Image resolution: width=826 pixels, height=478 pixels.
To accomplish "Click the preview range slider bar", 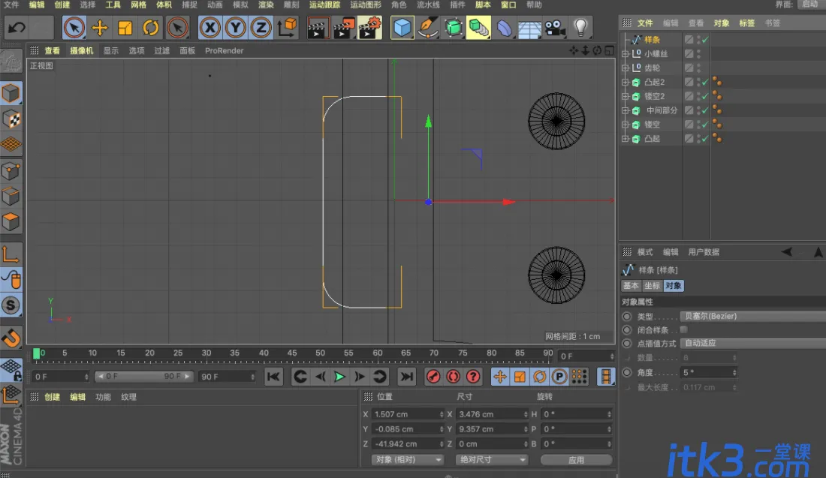I will tap(144, 377).
